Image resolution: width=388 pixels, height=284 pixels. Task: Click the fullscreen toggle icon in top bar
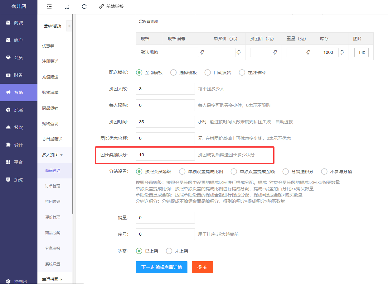coord(66,6)
